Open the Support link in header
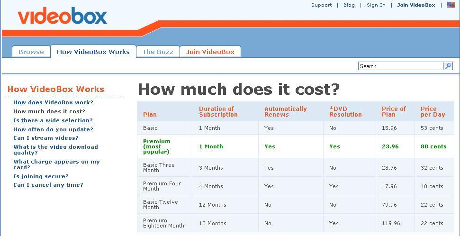 (322, 5)
